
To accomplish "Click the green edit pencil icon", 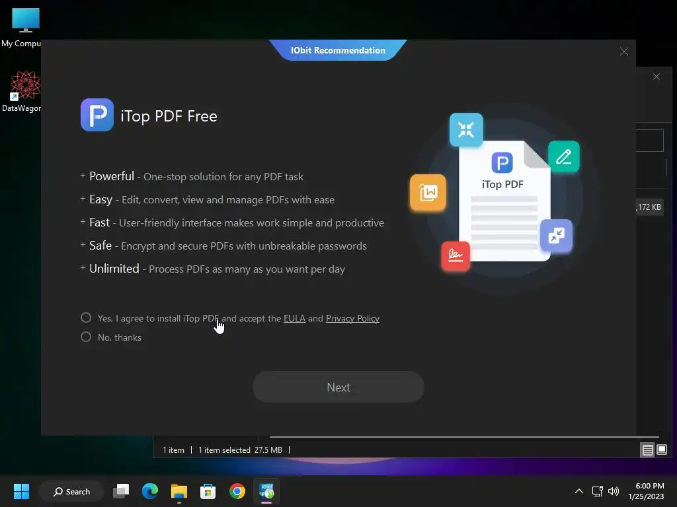I will point(563,156).
